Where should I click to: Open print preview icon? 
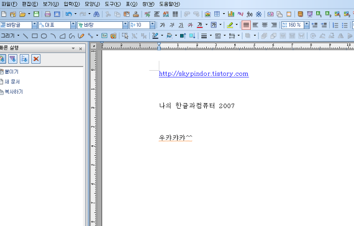pos(57,14)
